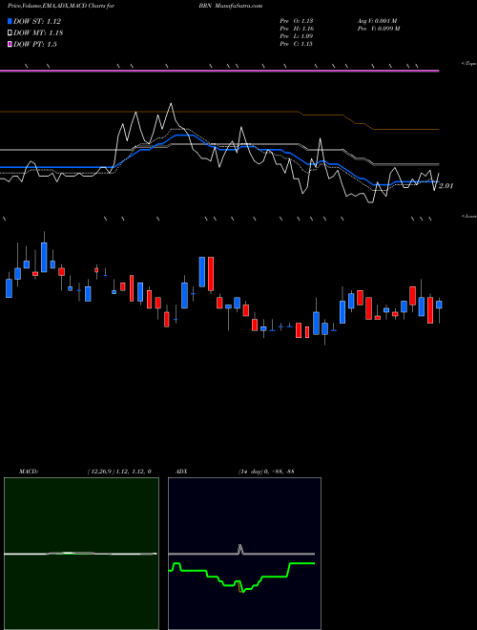Image resolution: width=477 pixels, height=630 pixels.
Task: Open the dark blue ADX indicator panel
Action: [x=244, y=554]
